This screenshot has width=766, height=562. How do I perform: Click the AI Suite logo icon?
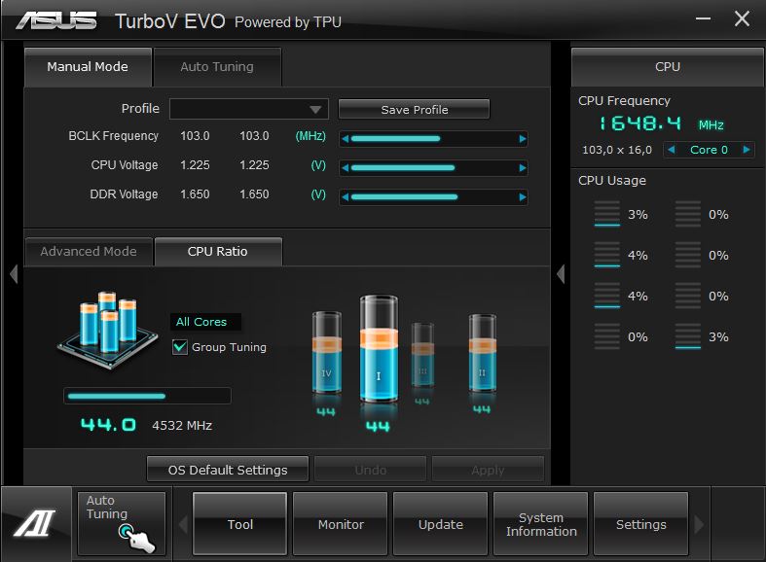coord(35,523)
